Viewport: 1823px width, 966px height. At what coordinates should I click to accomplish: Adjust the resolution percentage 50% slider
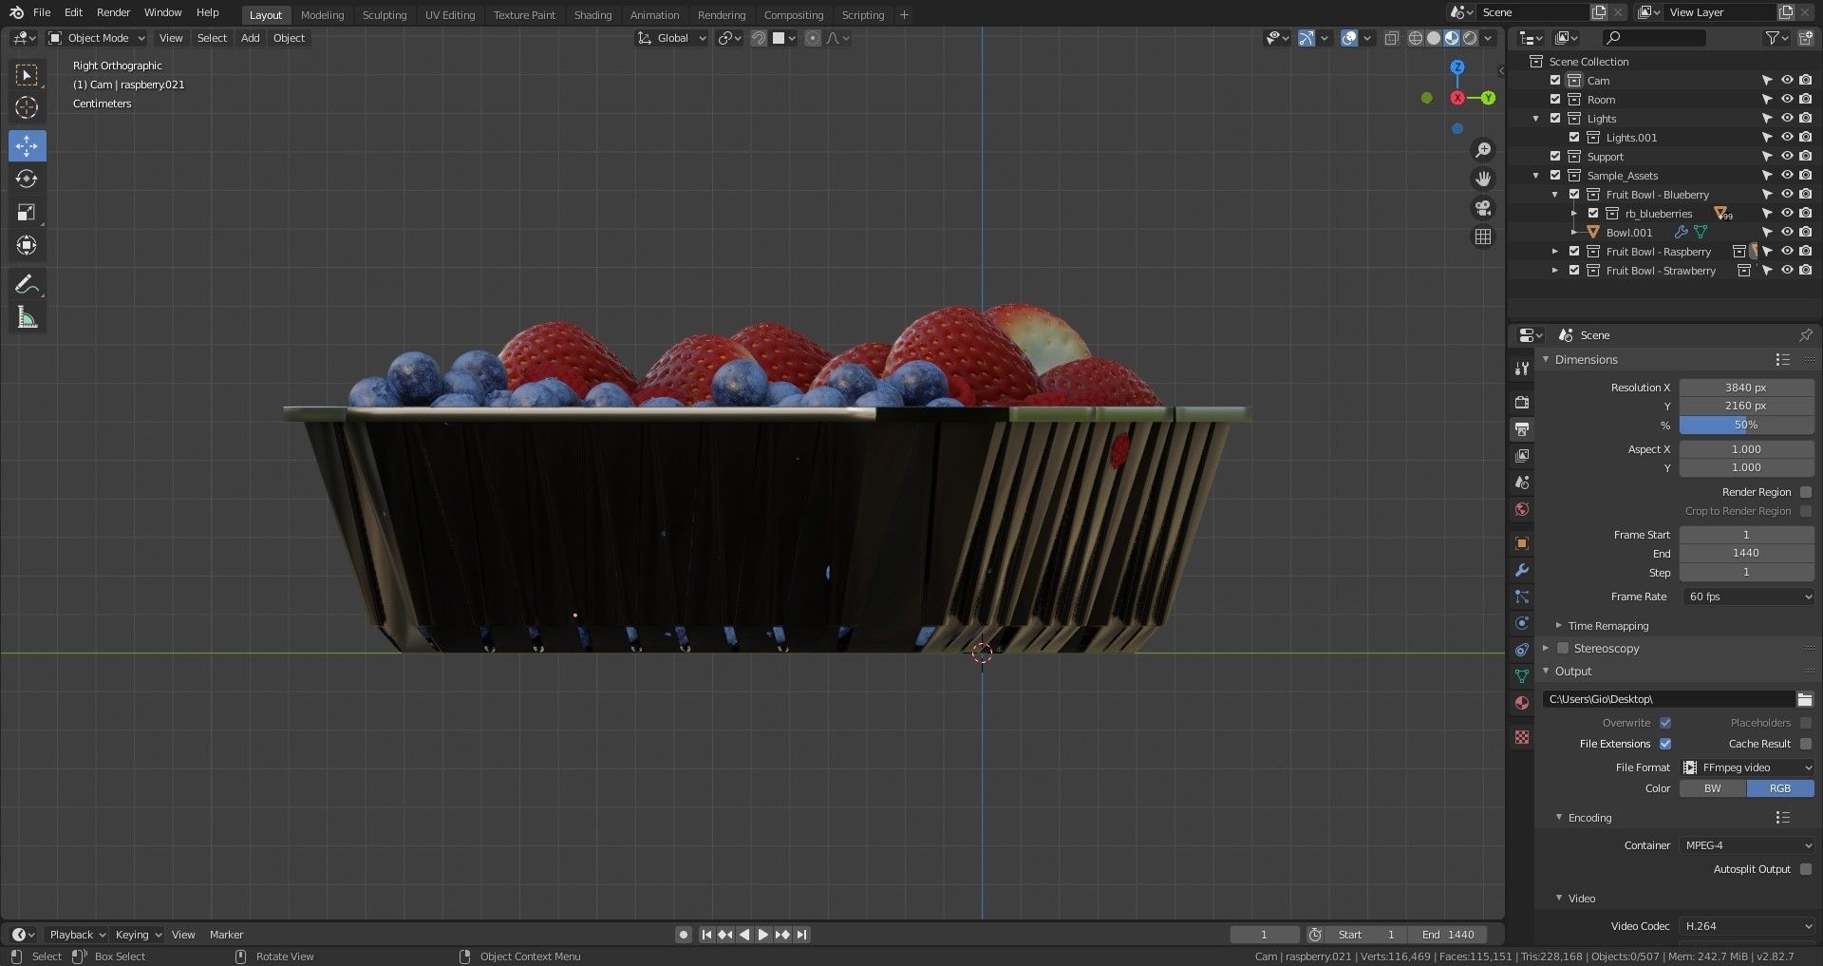[1747, 425]
